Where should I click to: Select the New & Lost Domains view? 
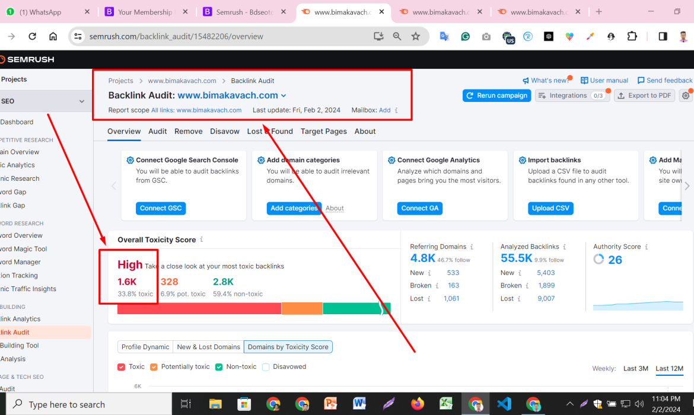pyautogui.click(x=208, y=347)
